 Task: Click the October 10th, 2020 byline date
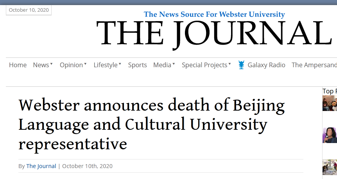[x=87, y=166]
